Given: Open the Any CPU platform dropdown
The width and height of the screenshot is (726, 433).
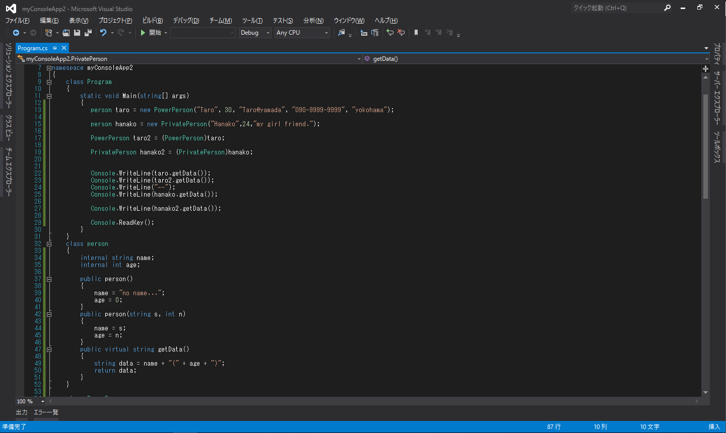Looking at the screenshot, I should pyautogui.click(x=302, y=33).
